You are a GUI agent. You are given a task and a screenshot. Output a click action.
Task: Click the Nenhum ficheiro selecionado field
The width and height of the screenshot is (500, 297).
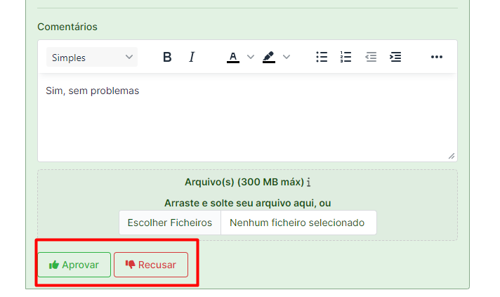click(298, 223)
